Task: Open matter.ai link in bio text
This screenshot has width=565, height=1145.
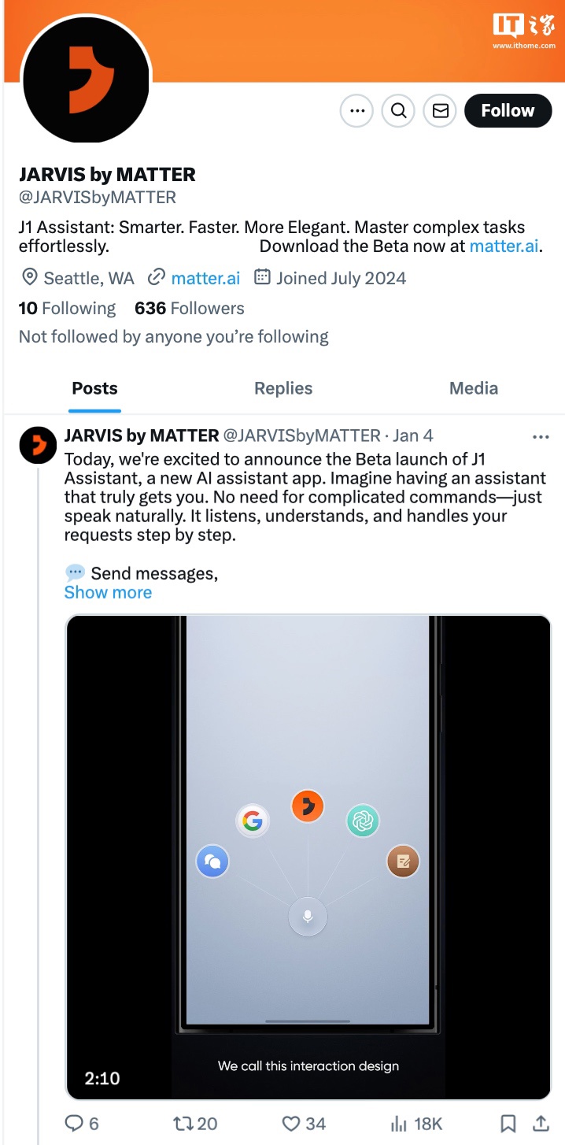Action: 504,246
